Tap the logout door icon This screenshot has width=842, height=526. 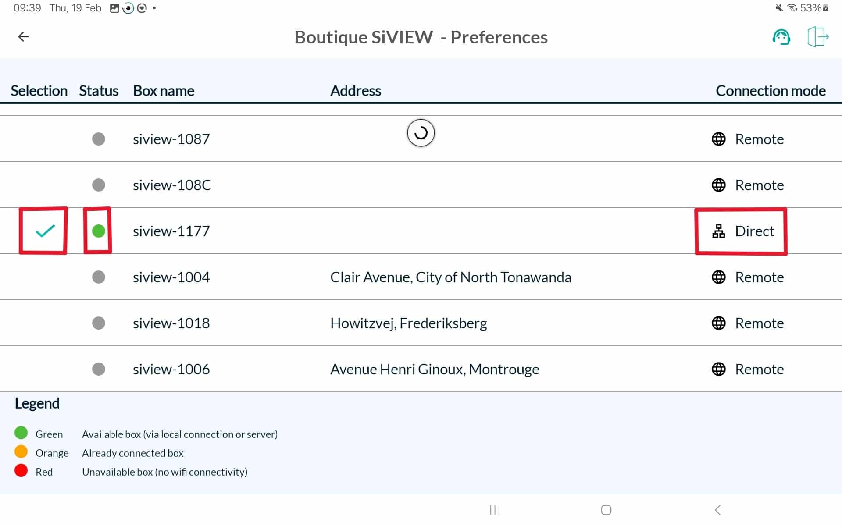click(817, 37)
